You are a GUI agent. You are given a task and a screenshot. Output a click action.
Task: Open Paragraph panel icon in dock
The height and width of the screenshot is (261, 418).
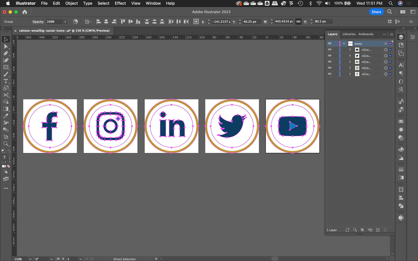point(401,73)
